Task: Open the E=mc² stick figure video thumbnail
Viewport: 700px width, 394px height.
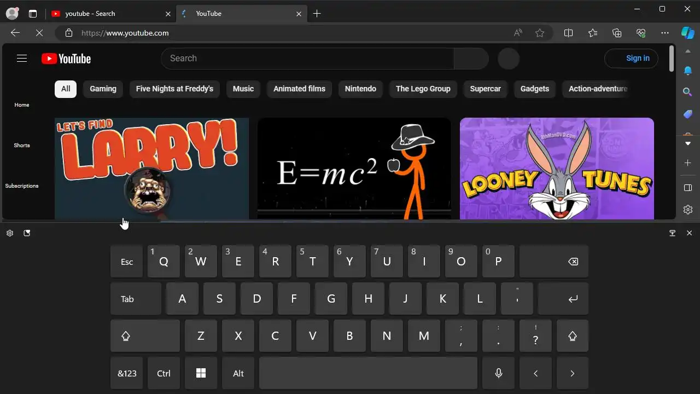Action: [354, 169]
